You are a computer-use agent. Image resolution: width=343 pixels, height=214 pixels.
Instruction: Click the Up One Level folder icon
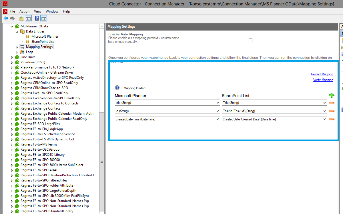(x=21, y=19)
